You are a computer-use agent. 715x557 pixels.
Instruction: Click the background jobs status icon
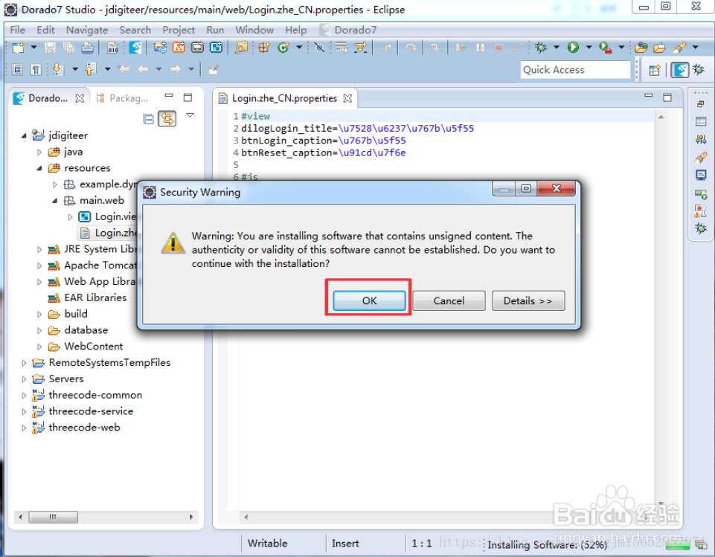coord(701,544)
